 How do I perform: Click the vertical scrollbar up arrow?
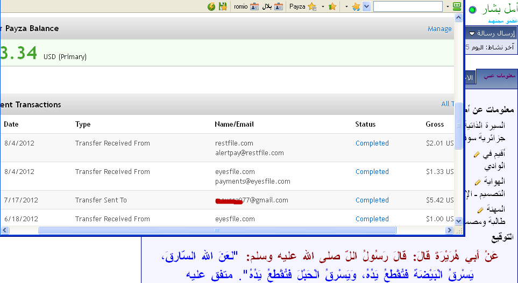point(458,18)
